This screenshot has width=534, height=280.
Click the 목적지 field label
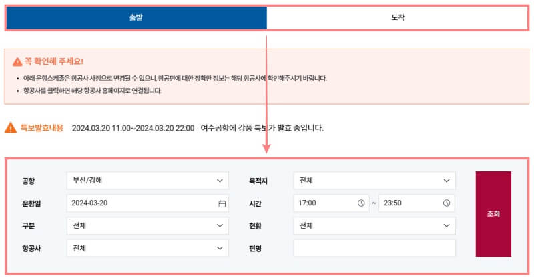point(258,181)
